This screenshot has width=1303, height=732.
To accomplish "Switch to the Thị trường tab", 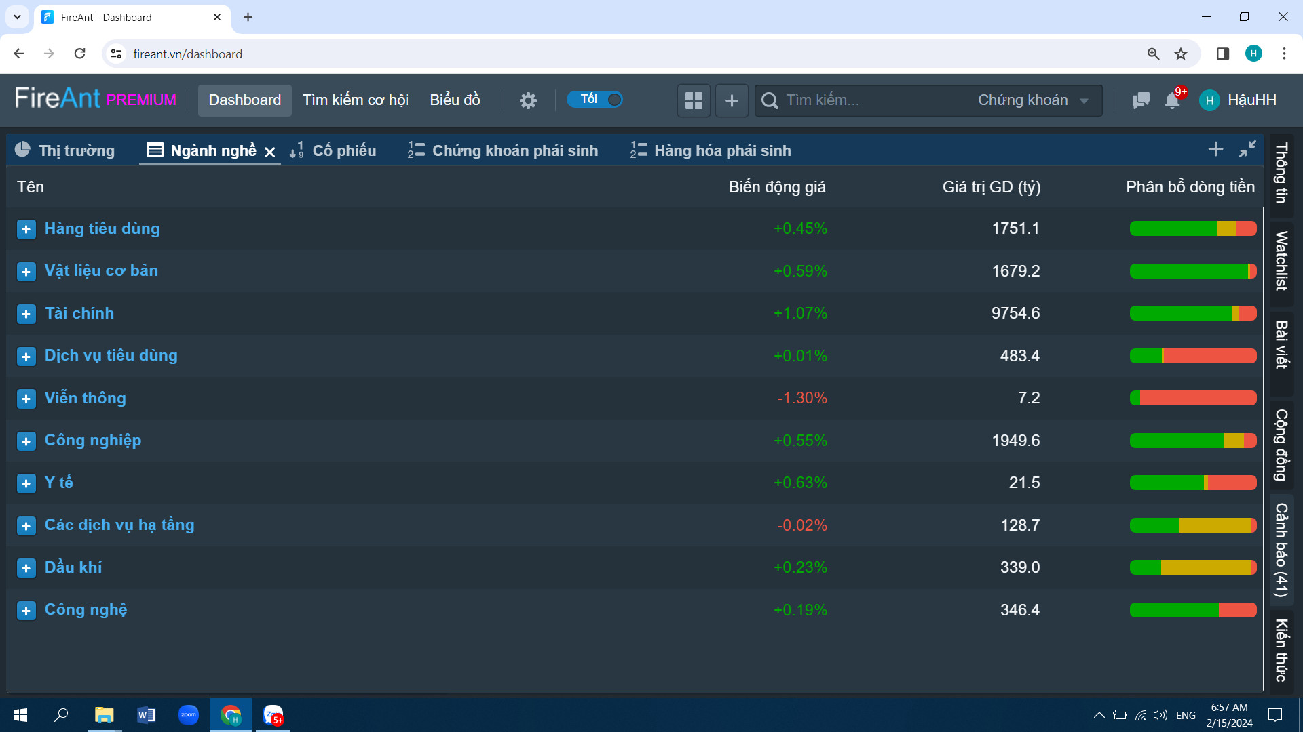I will [65, 150].
